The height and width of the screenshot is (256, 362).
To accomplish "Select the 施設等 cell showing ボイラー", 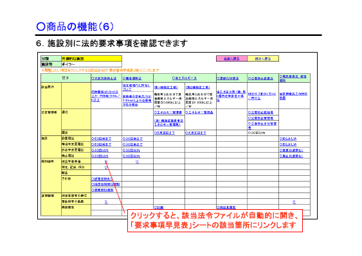I will [91, 64].
